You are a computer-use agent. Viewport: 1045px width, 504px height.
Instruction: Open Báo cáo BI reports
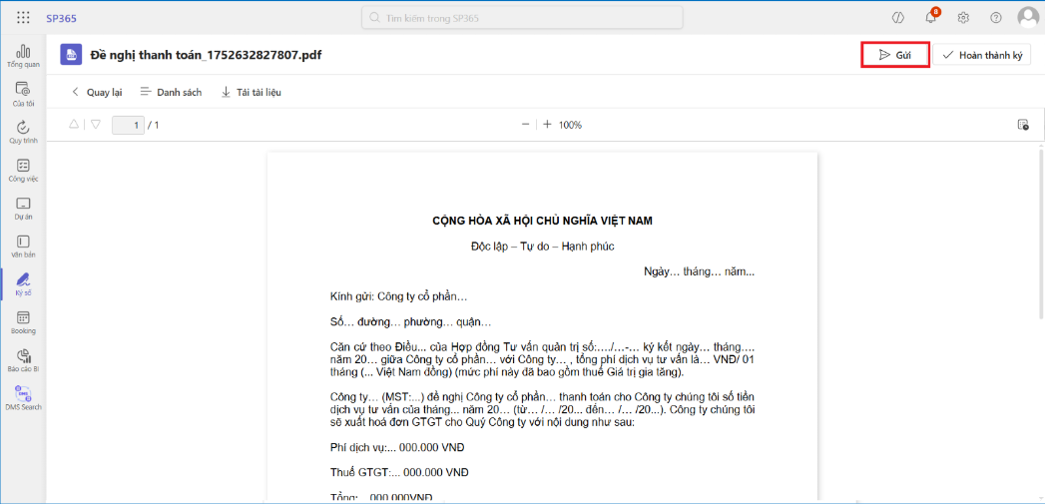22,360
